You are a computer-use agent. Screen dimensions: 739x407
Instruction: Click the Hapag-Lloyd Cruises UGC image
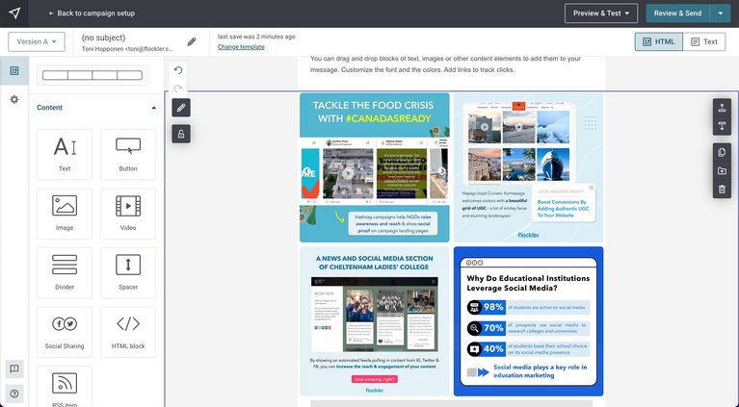pyautogui.click(x=528, y=167)
